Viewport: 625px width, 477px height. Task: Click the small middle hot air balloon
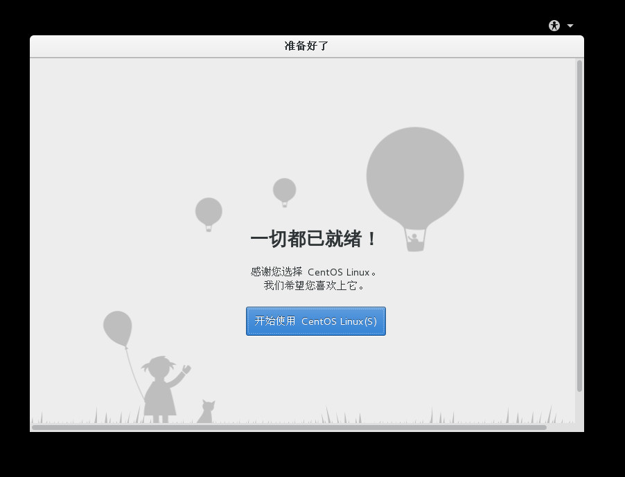284,189
